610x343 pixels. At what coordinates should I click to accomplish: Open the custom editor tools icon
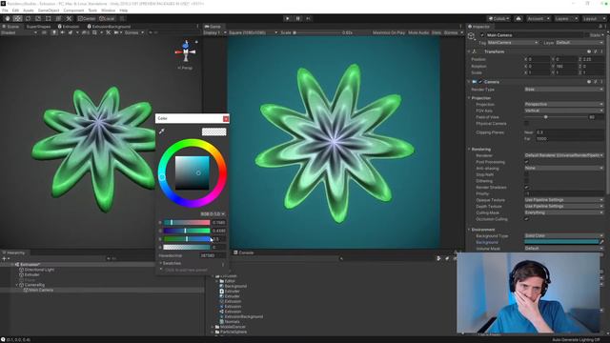coord(69,18)
